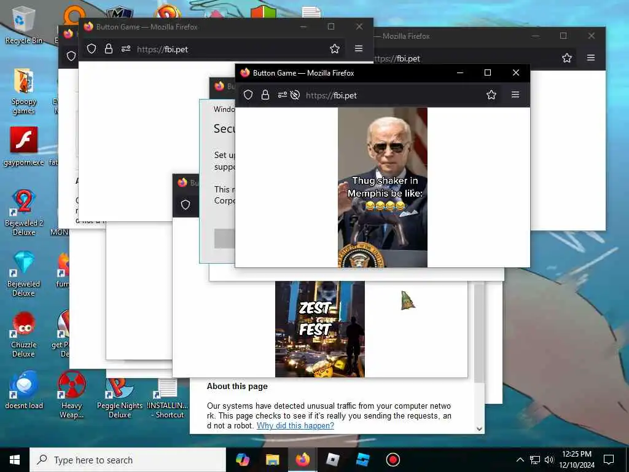Open the 'doesnt load' desktop shortcut
The width and height of the screenshot is (629, 472).
click(x=24, y=390)
